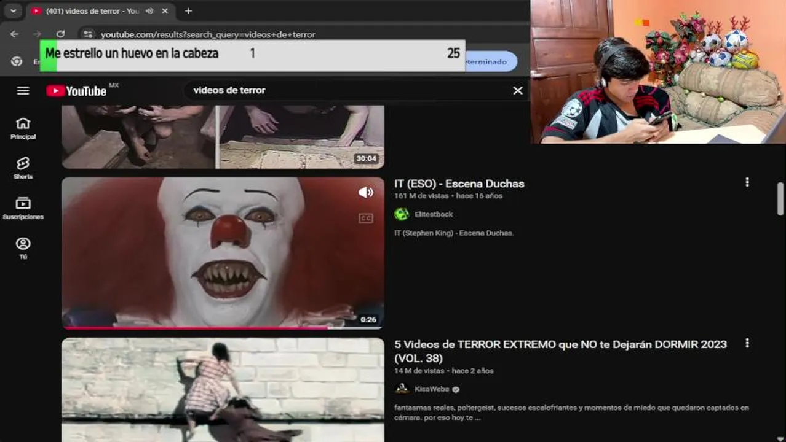Click '161 M de vistas' text
786x442 pixels.
point(421,196)
